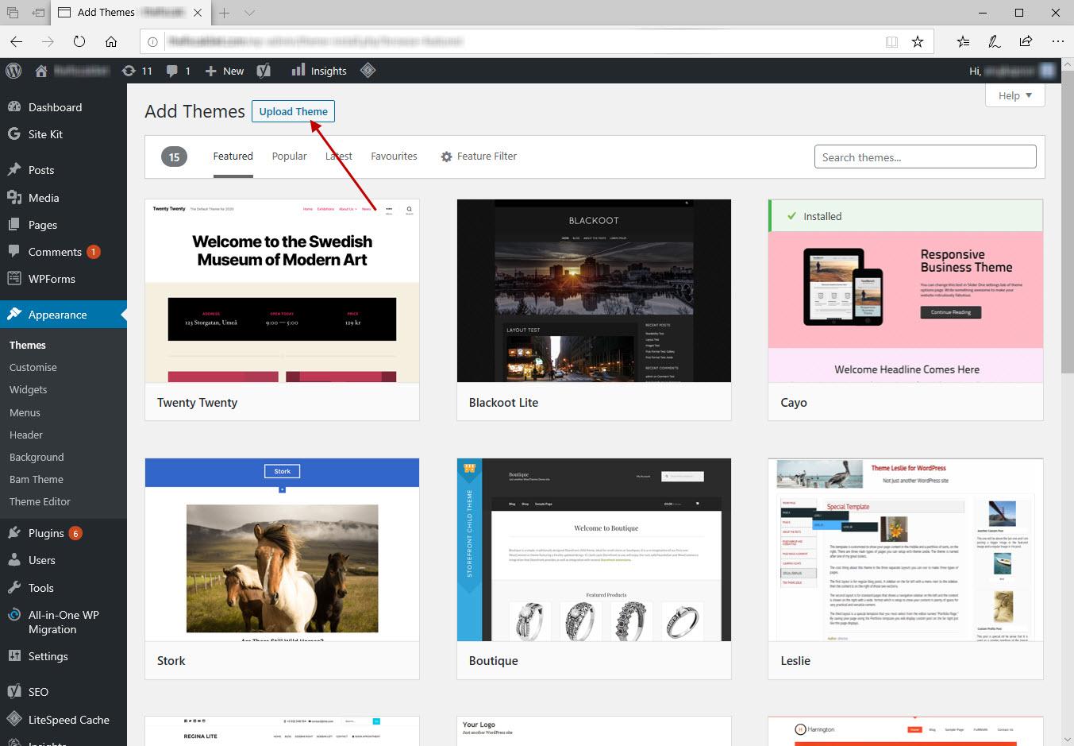Show tab previews chevron
Viewport: 1074px width, 746px height.
[249, 13]
